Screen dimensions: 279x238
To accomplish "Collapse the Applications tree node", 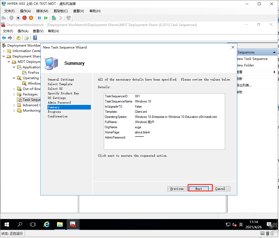I will [x=14, y=67].
